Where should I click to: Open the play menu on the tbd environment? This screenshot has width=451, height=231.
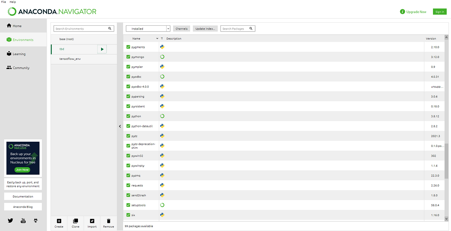(102, 49)
